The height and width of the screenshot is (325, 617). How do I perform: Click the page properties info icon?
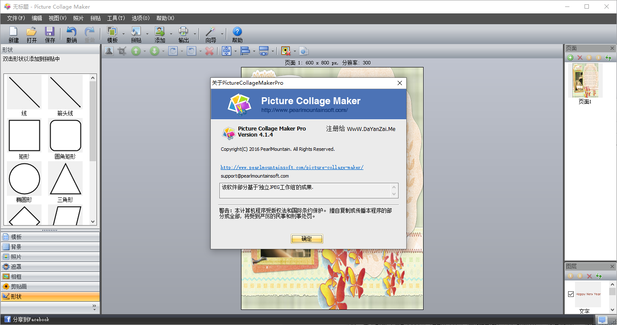[304, 51]
